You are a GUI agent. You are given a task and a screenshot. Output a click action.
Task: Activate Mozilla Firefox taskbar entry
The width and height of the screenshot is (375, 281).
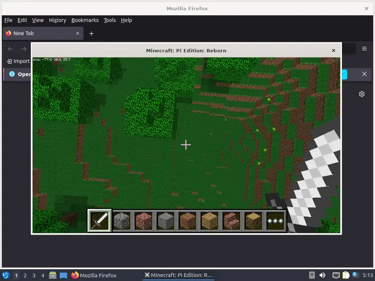94,275
